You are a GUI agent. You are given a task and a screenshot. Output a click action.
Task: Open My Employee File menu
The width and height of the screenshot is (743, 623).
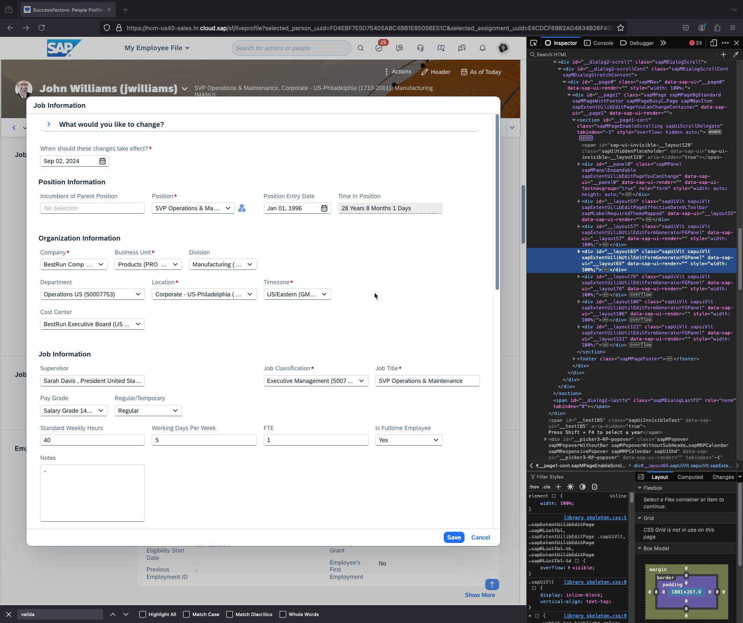pos(157,48)
